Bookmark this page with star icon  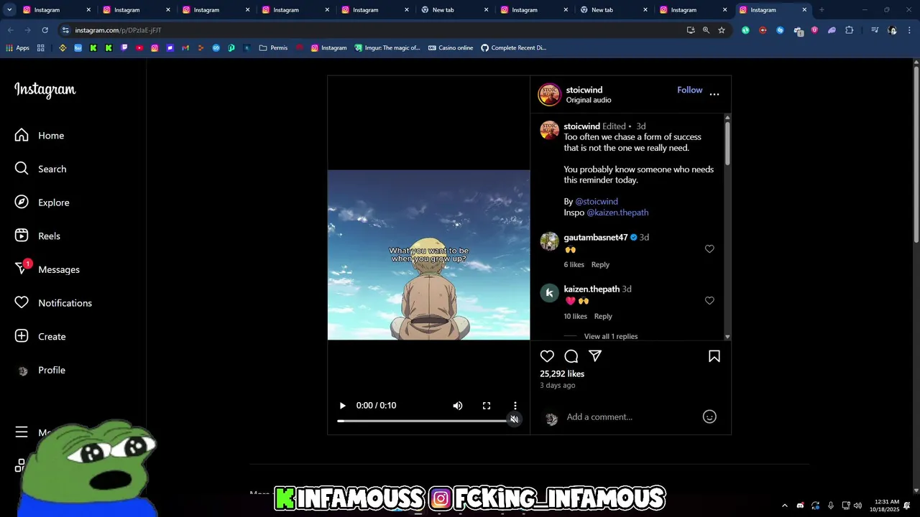(722, 30)
